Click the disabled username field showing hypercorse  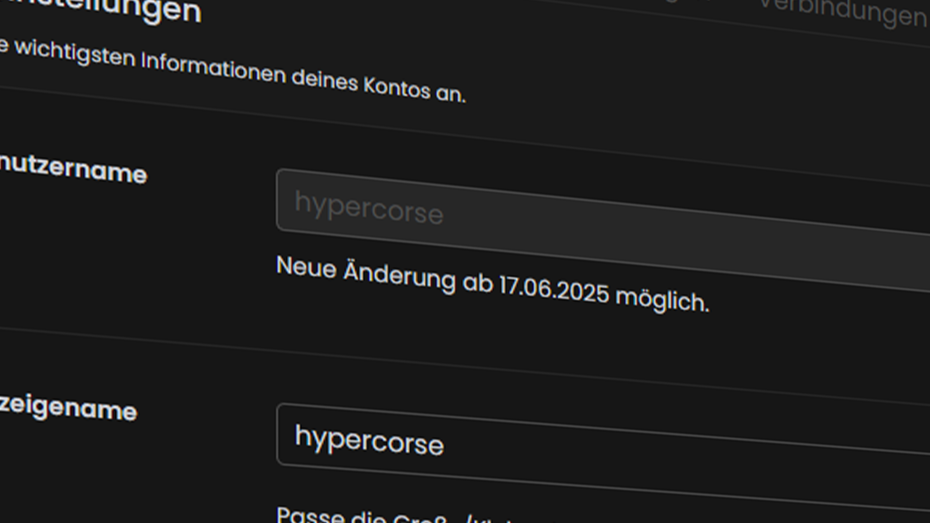click(x=603, y=230)
